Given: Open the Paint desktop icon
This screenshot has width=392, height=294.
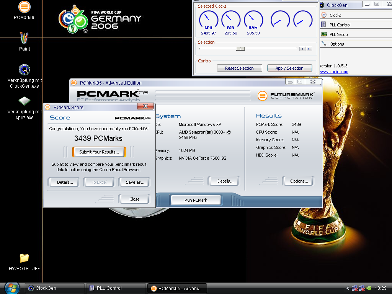Looking at the screenshot, I should 24,38.
